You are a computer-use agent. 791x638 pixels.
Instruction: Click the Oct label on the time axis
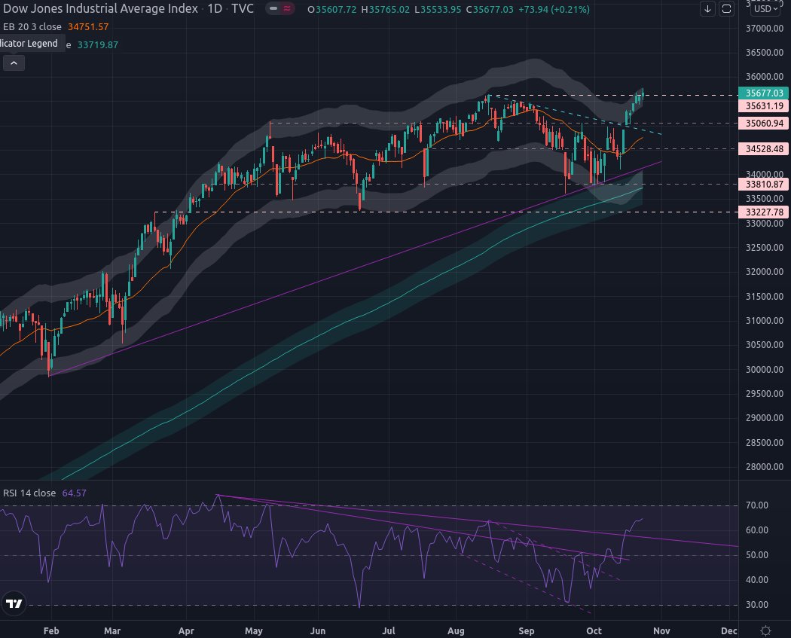click(x=594, y=630)
